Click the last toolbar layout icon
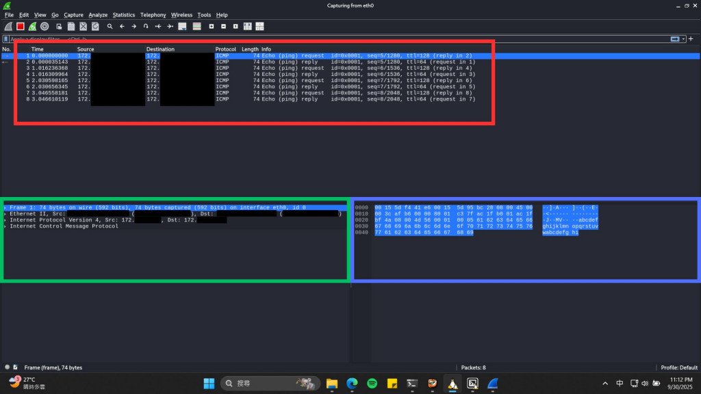 (259, 27)
